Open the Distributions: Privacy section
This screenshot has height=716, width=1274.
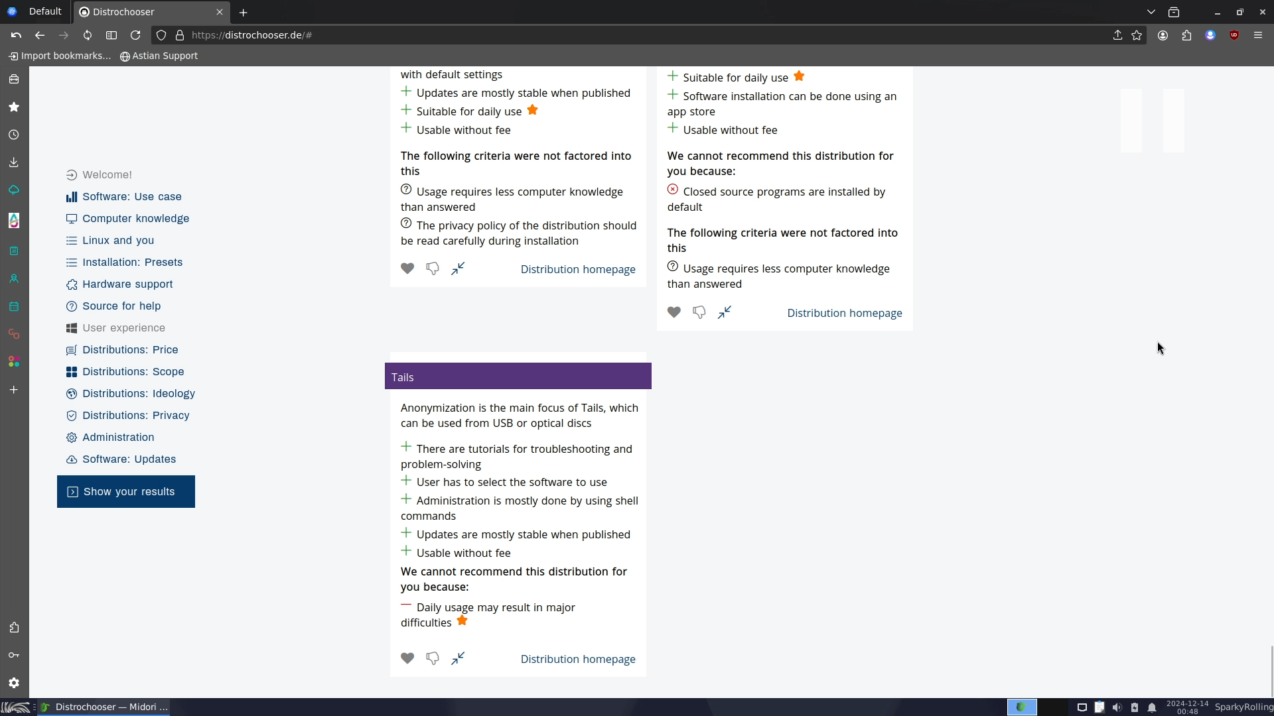click(x=135, y=416)
